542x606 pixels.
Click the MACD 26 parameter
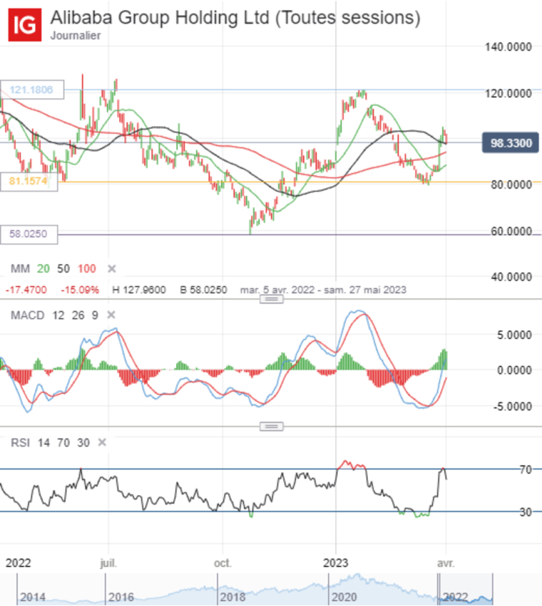pyautogui.click(x=78, y=315)
